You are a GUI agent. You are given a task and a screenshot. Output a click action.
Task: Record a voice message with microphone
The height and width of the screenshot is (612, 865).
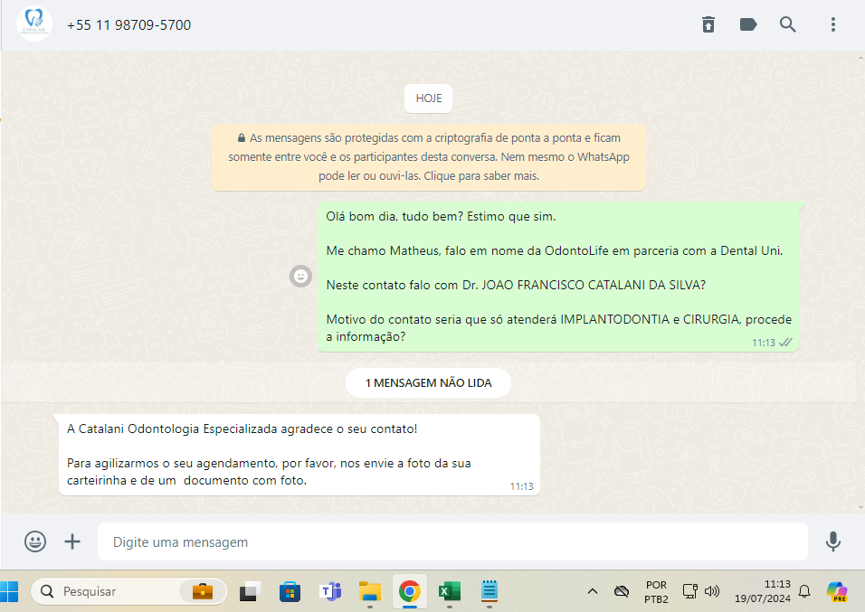pos(833,541)
